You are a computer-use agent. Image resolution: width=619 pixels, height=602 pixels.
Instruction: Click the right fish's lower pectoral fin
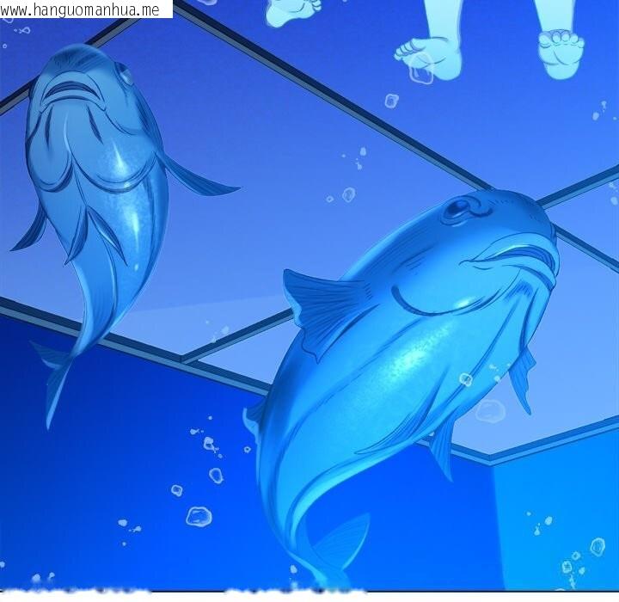443,447
